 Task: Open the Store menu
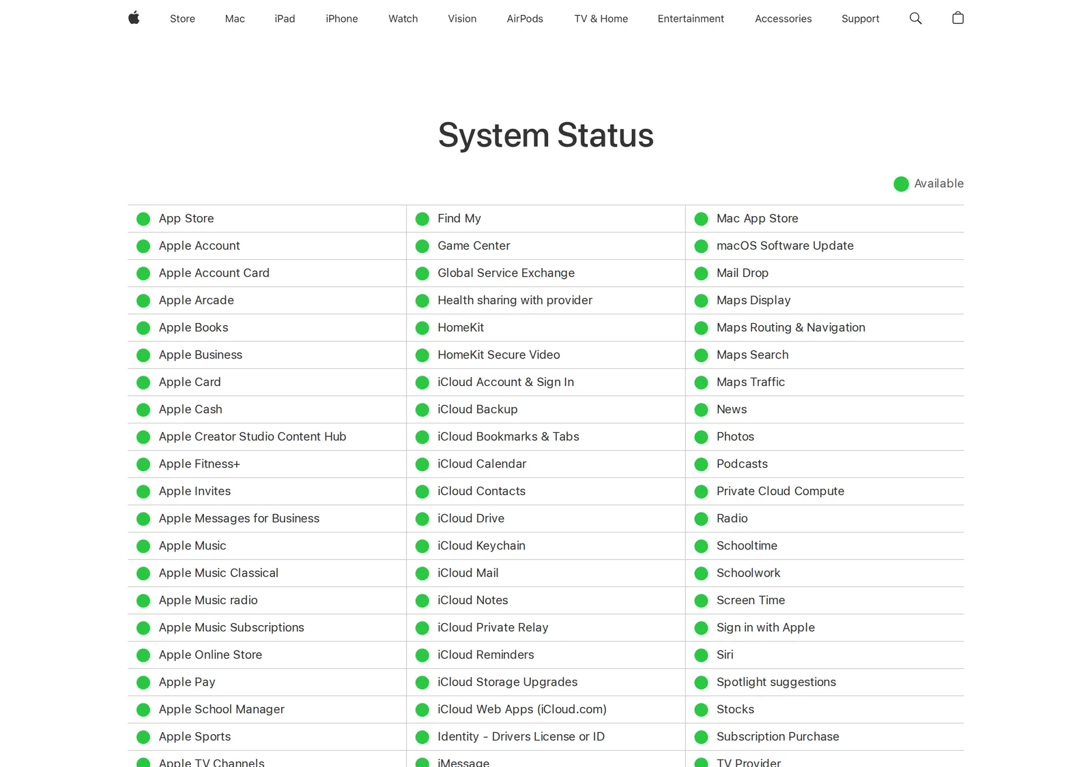(x=182, y=19)
